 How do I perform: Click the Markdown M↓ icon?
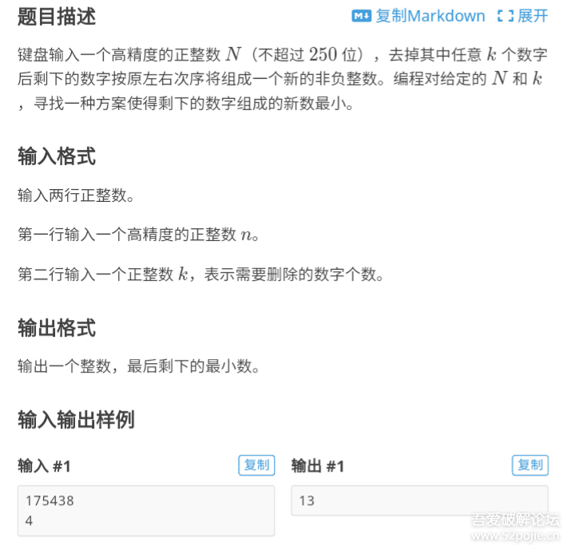point(361,16)
